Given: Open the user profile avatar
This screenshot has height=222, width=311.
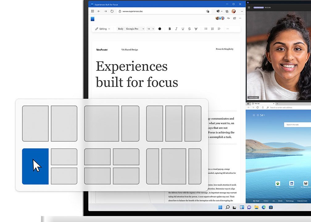Looking at the screenshot, I should point(234,11).
